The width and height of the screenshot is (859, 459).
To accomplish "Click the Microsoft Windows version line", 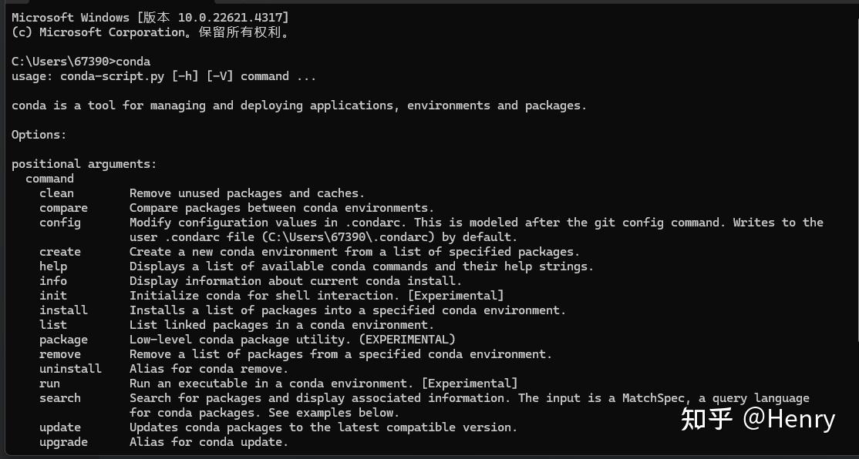I will click(x=150, y=18).
